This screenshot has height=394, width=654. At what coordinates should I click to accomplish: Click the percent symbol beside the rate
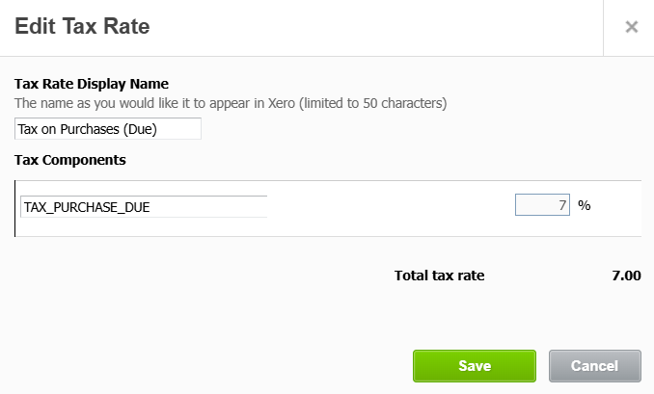click(584, 205)
